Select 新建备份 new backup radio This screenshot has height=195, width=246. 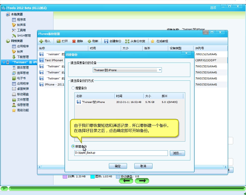pyautogui.click(x=73, y=146)
